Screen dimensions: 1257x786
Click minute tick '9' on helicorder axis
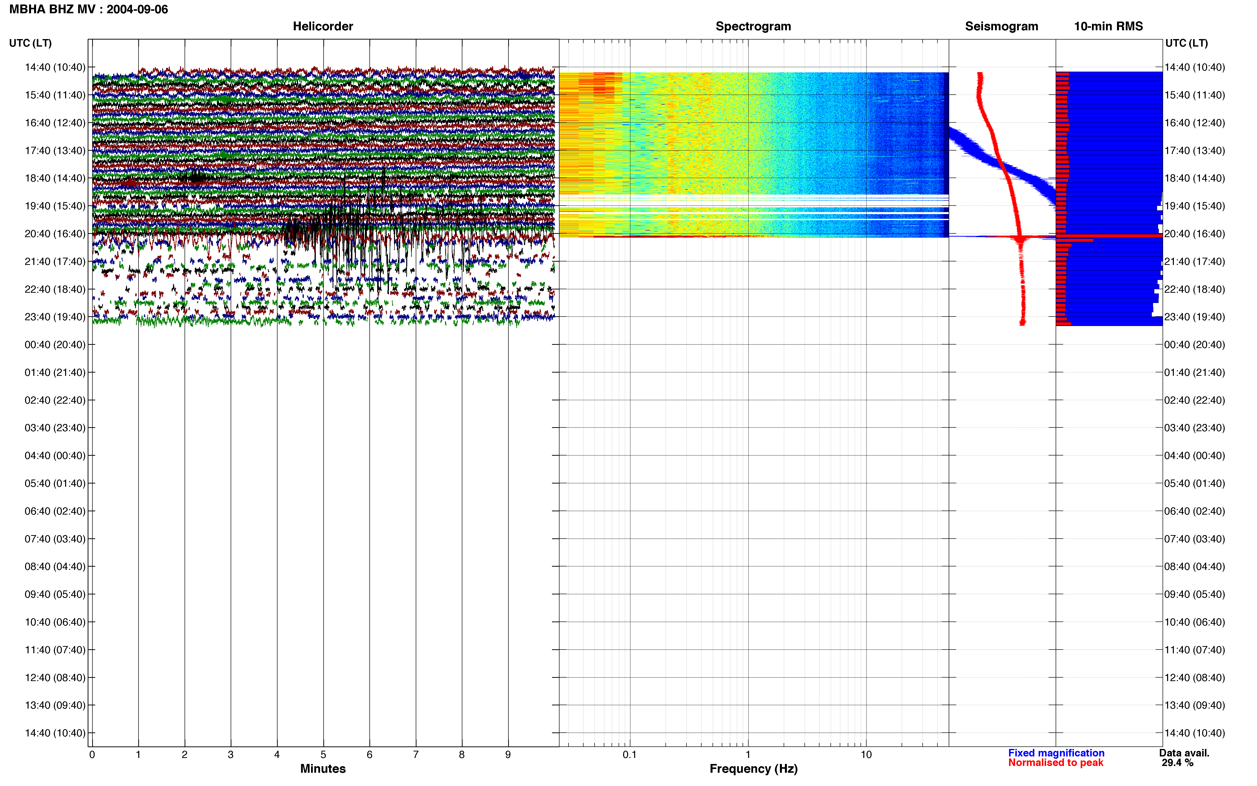pos(508,754)
